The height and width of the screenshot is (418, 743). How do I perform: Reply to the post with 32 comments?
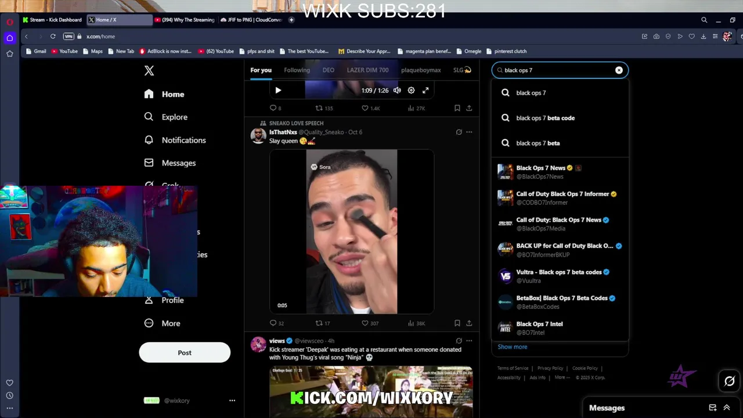click(277, 323)
